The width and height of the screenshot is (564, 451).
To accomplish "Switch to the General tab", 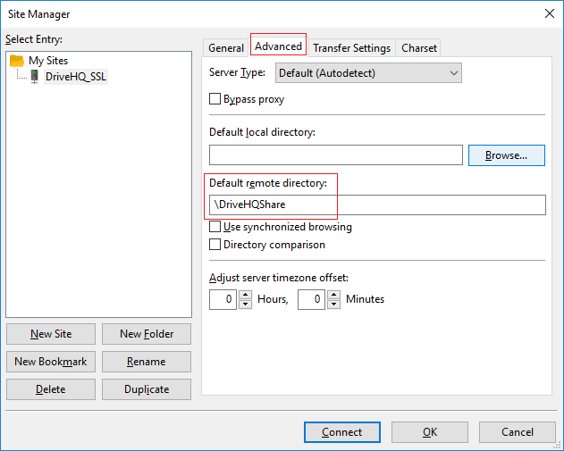I will pyautogui.click(x=226, y=48).
